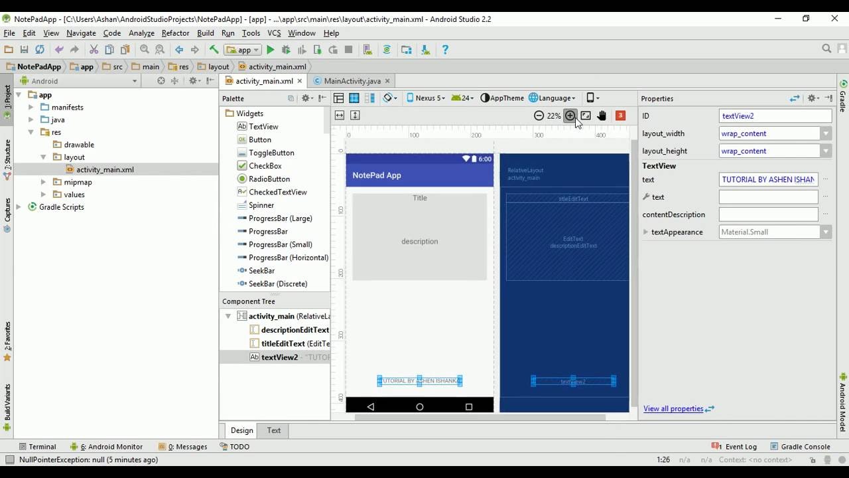The height and width of the screenshot is (478, 849).
Task: Expand the textAppearance property
Action: 645,232
